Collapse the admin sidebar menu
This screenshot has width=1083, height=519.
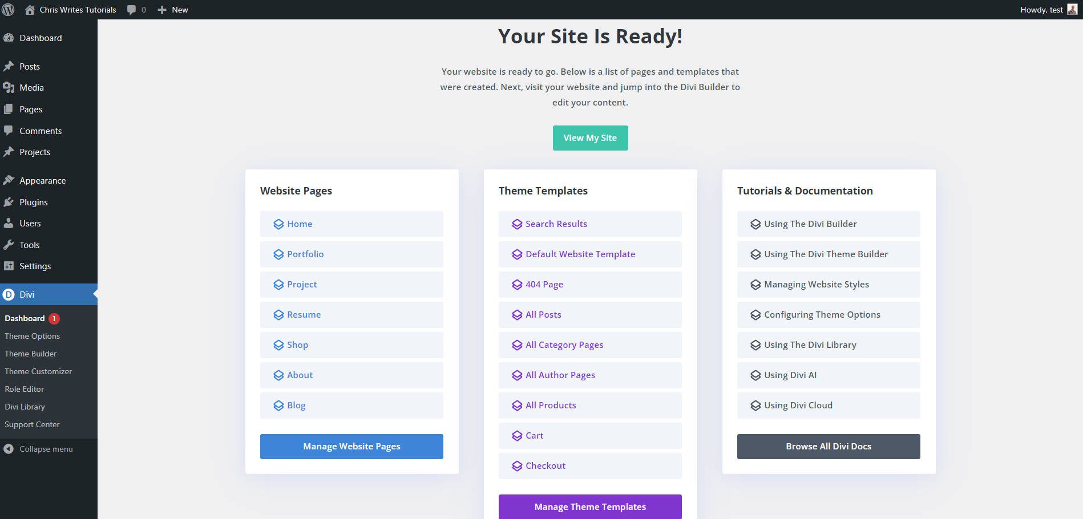click(40, 449)
